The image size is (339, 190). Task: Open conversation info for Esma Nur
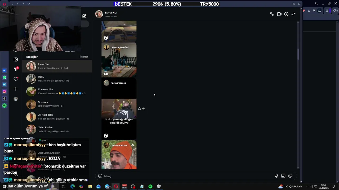click(x=286, y=14)
